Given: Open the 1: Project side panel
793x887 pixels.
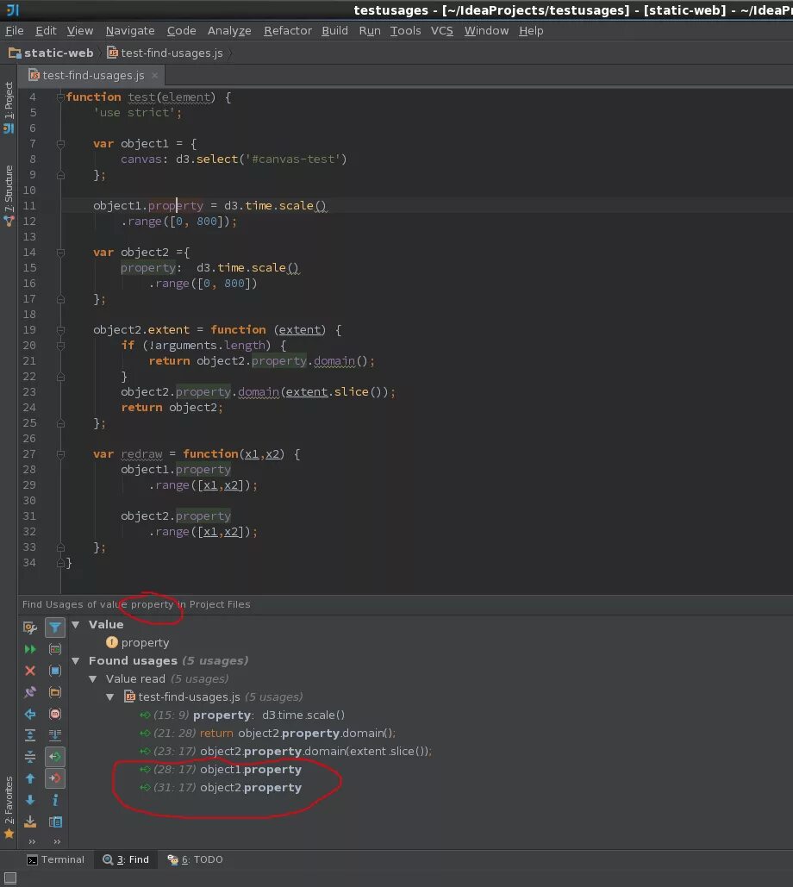Looking at the screenshot, I should tap(9, 107).
